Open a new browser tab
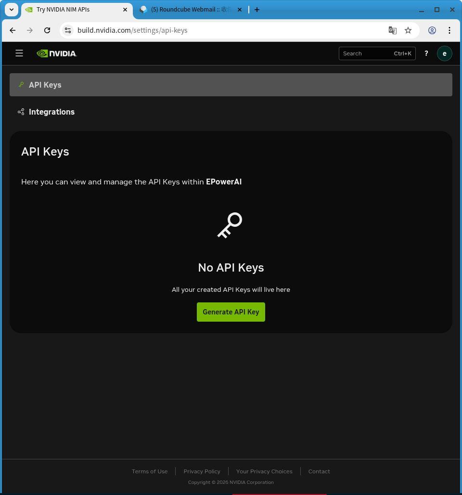 [x=257, y=10]
